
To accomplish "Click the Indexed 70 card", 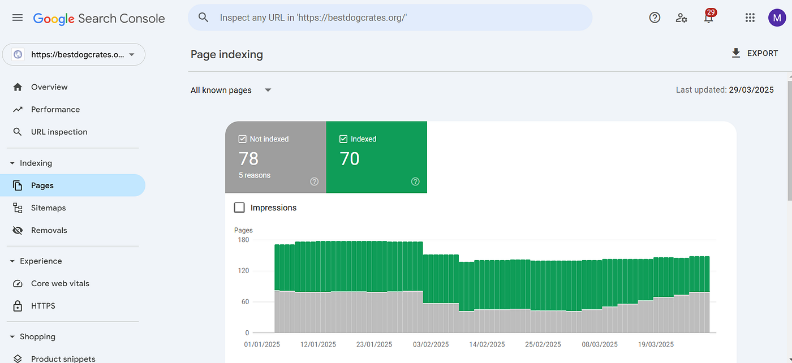I will [x=377, y=157].
